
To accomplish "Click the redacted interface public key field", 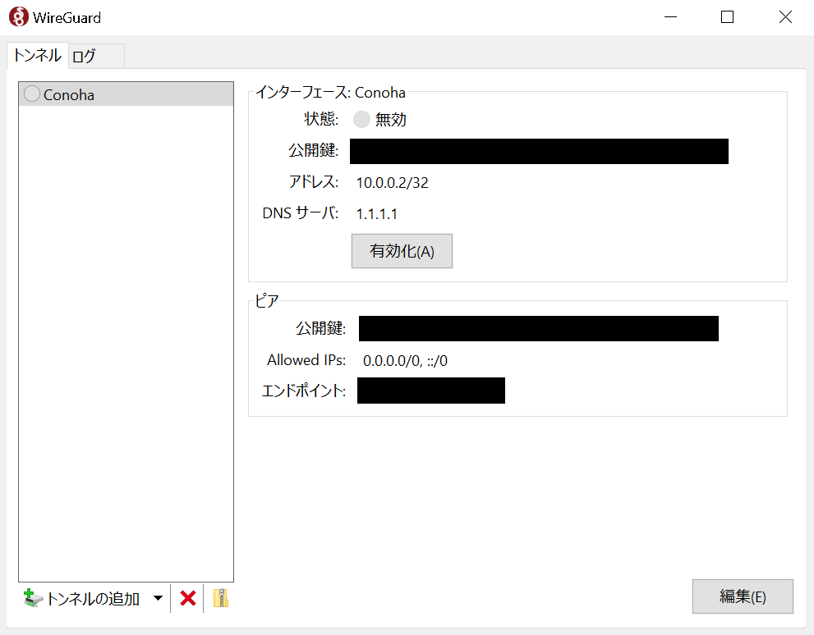I will coord(539,151).
